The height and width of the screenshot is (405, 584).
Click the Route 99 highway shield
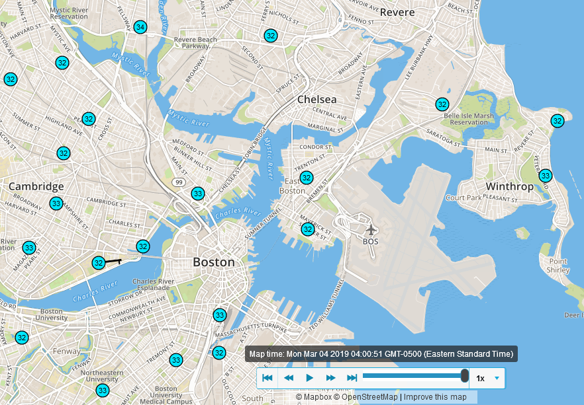tap(178, 182)
